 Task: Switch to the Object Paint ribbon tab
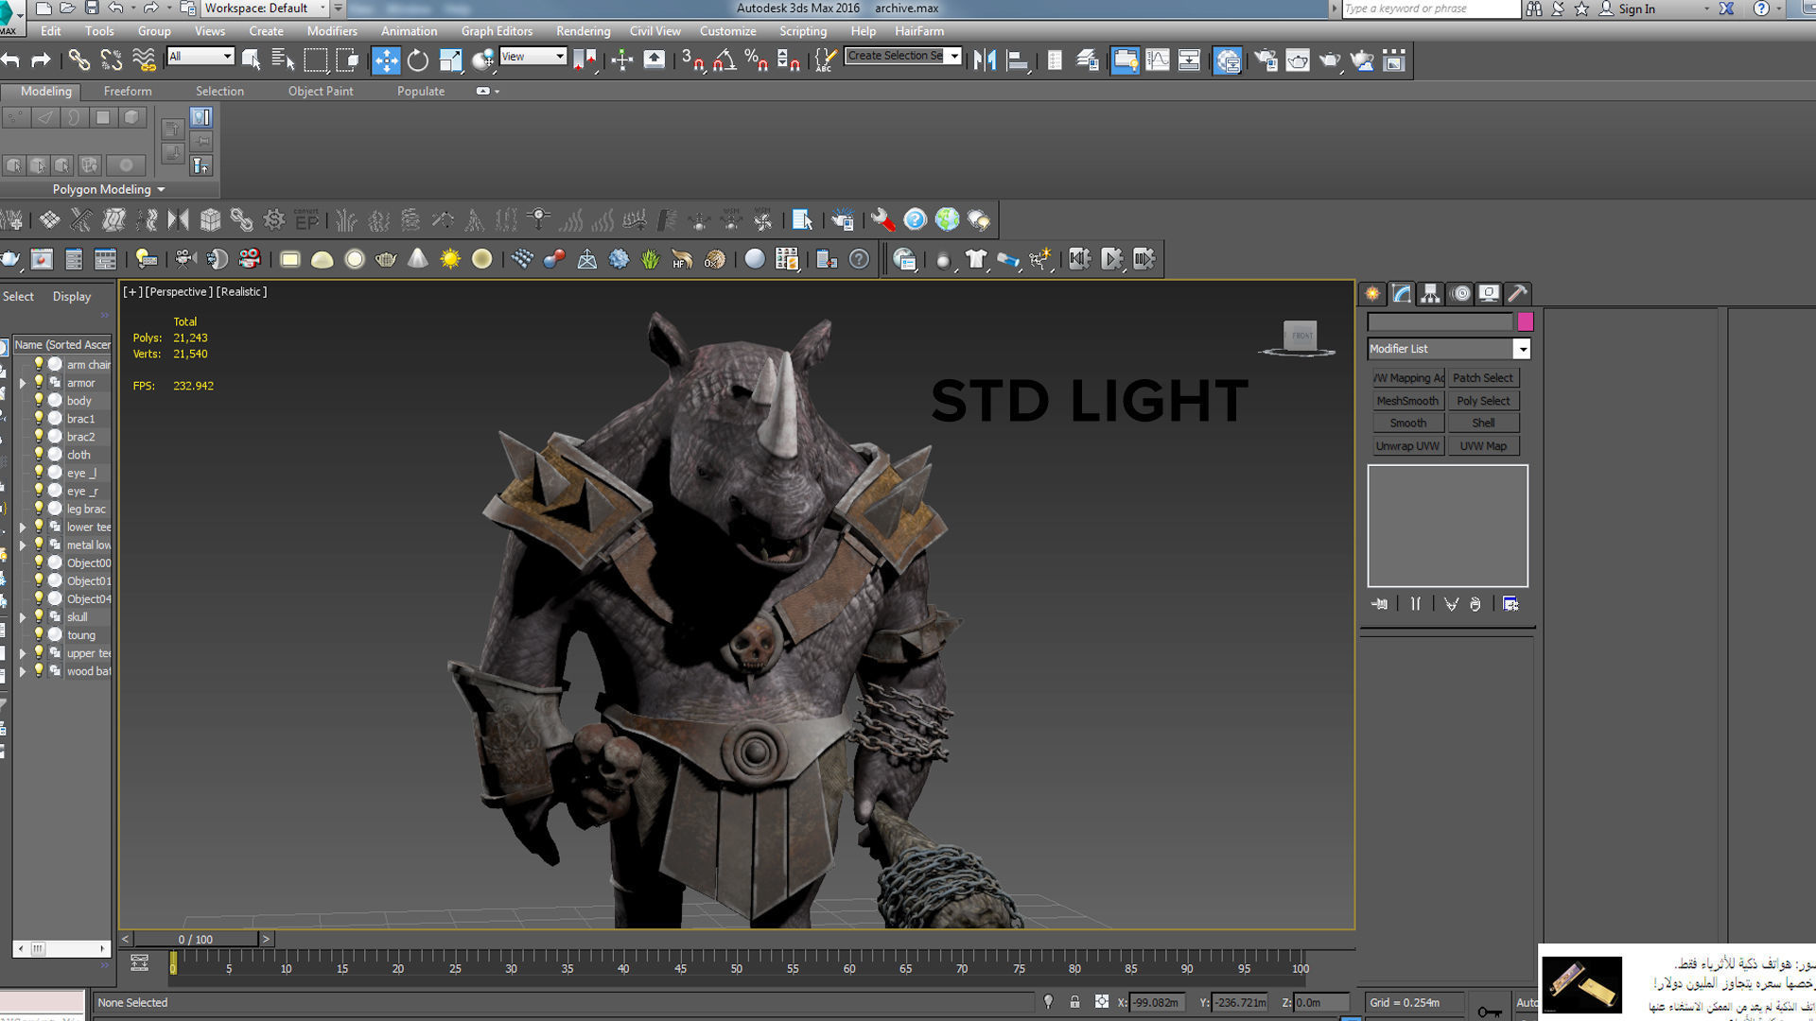321,92
